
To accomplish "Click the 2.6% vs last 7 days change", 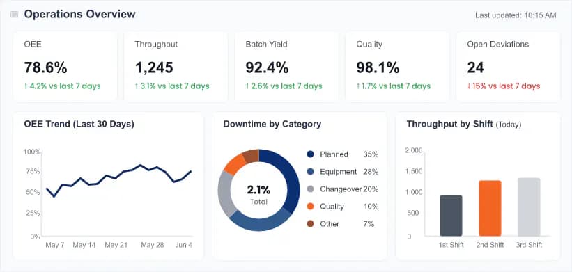I will point(284,86).
